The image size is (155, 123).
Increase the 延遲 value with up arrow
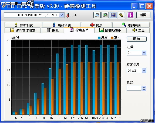click(144, 87)
